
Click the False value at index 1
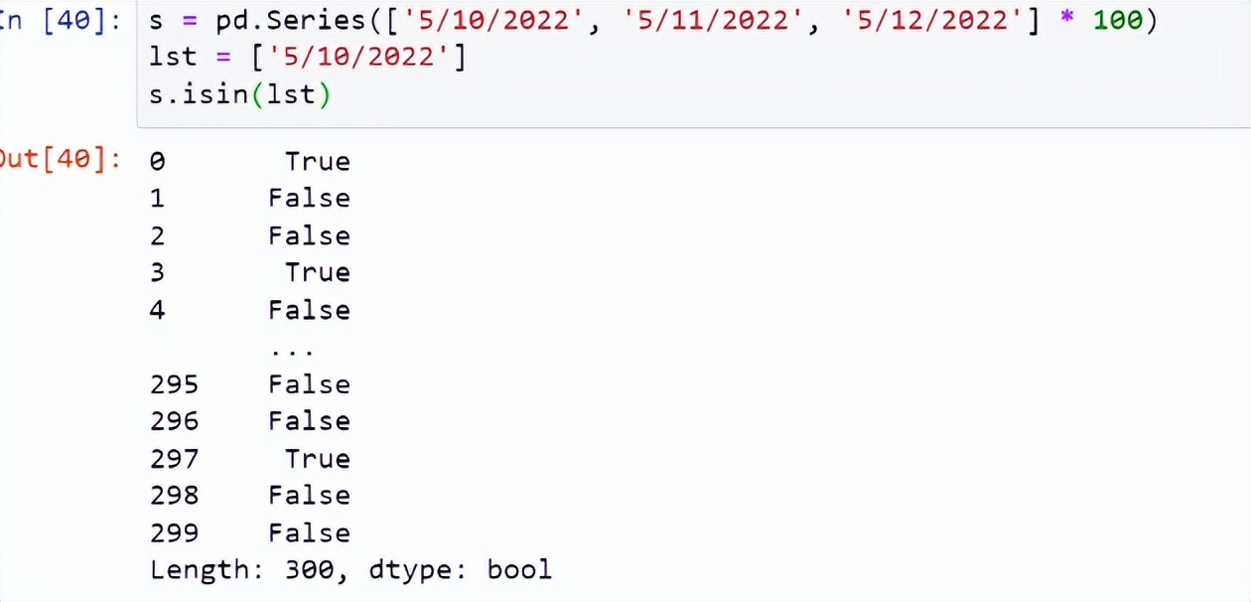pos(309,198)
